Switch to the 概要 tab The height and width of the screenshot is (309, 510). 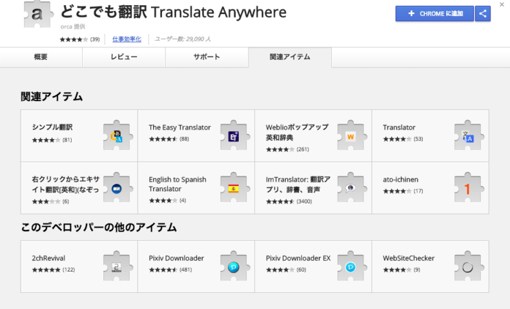point(41,57)
